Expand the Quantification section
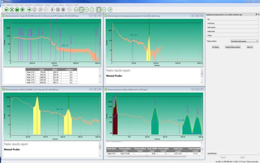This screenshot has height=163, width=260. tap(233, 153)
